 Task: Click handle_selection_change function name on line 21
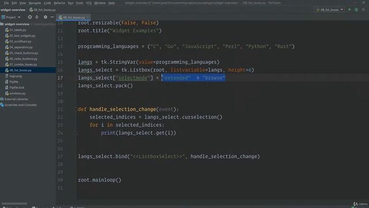[123, 109]
